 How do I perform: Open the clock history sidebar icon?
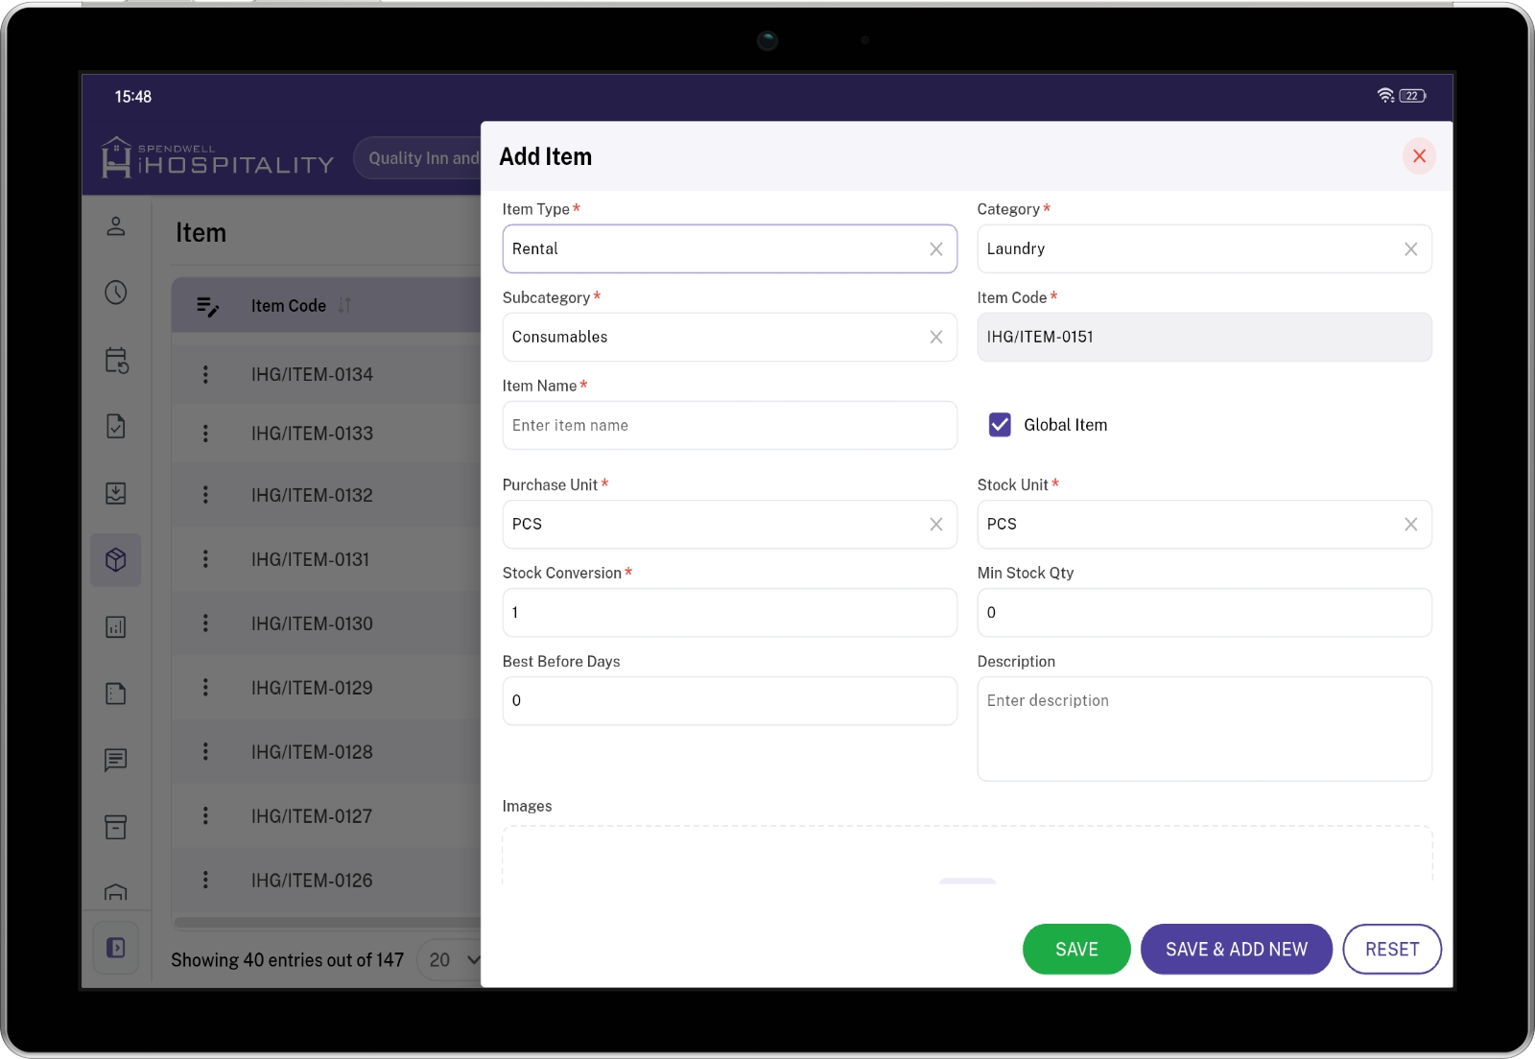click(x=116, y=293)
